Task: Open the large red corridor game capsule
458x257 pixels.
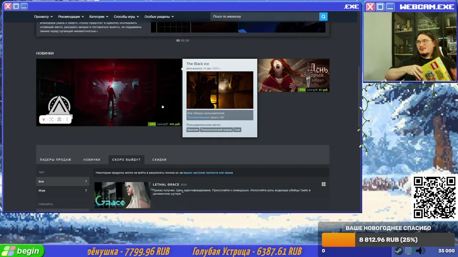Action: (x=109, y=92)
